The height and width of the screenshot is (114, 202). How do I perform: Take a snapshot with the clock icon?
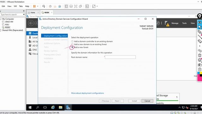point(50,6)
